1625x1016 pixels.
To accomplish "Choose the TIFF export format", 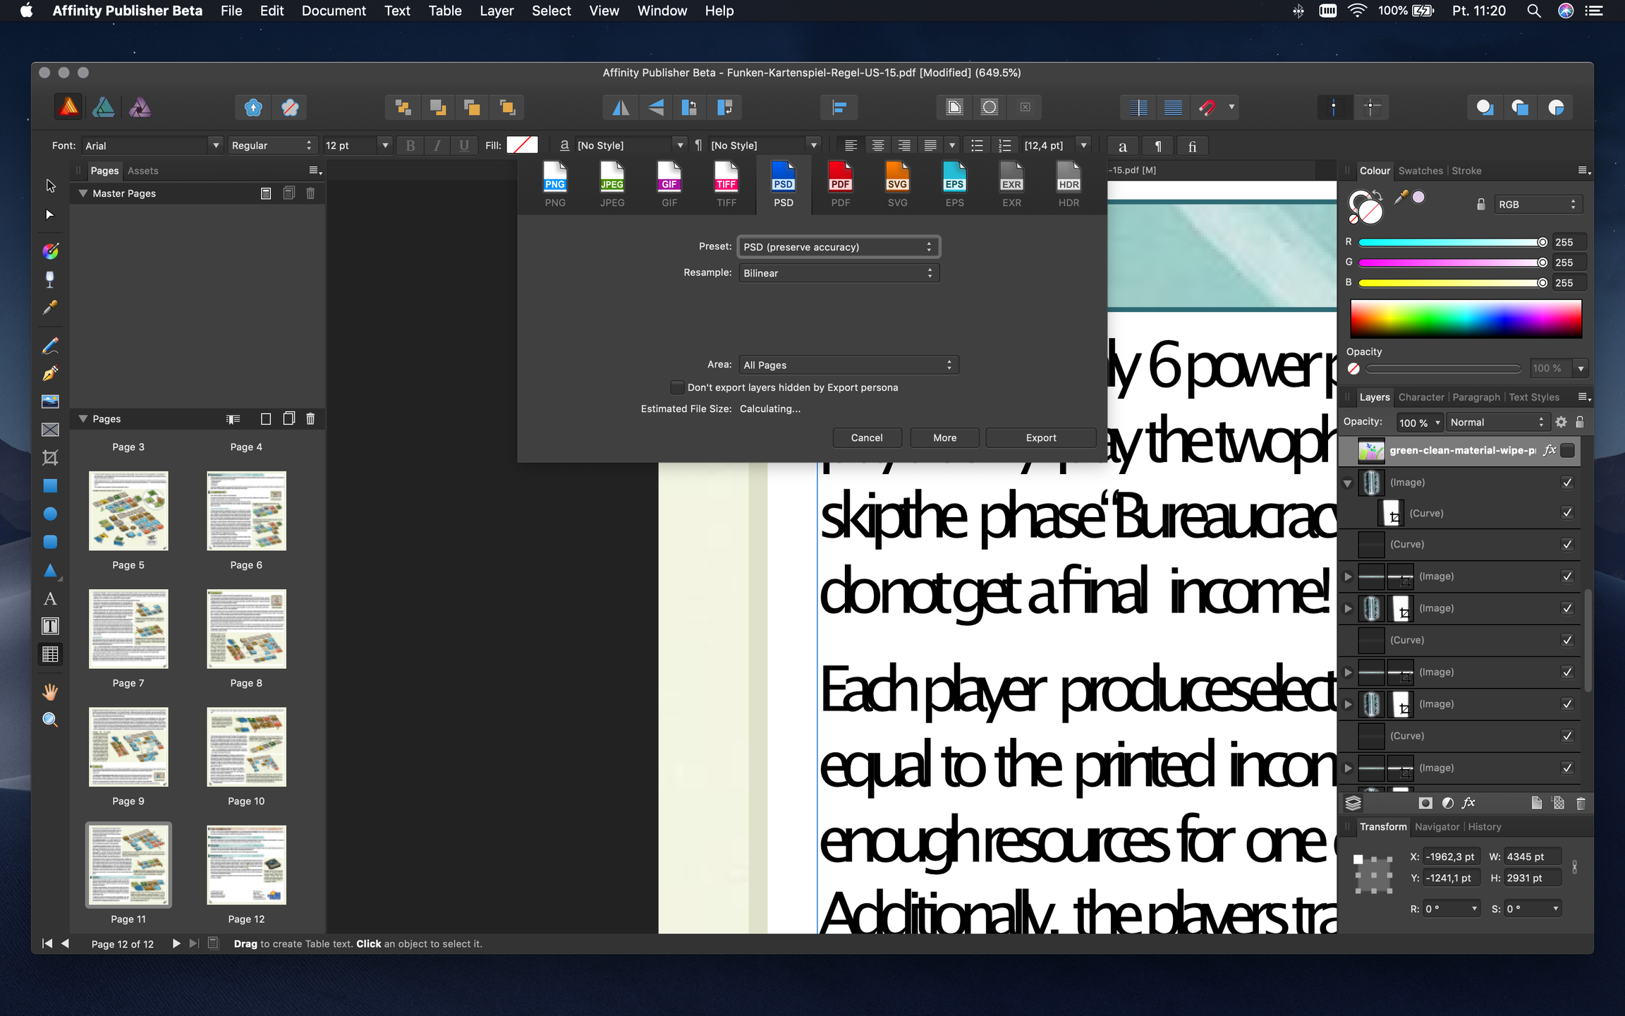I will (726, 185).
